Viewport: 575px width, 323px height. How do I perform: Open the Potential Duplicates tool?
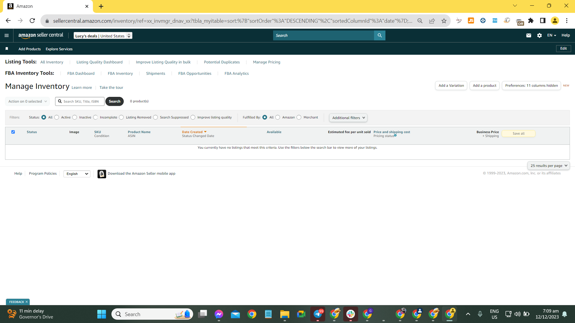(x=222, y=62)
